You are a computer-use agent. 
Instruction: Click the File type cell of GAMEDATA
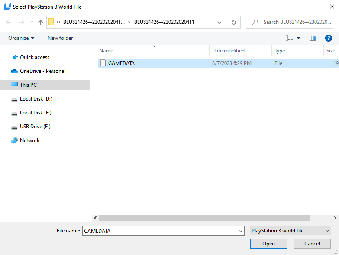click(278, 63)
